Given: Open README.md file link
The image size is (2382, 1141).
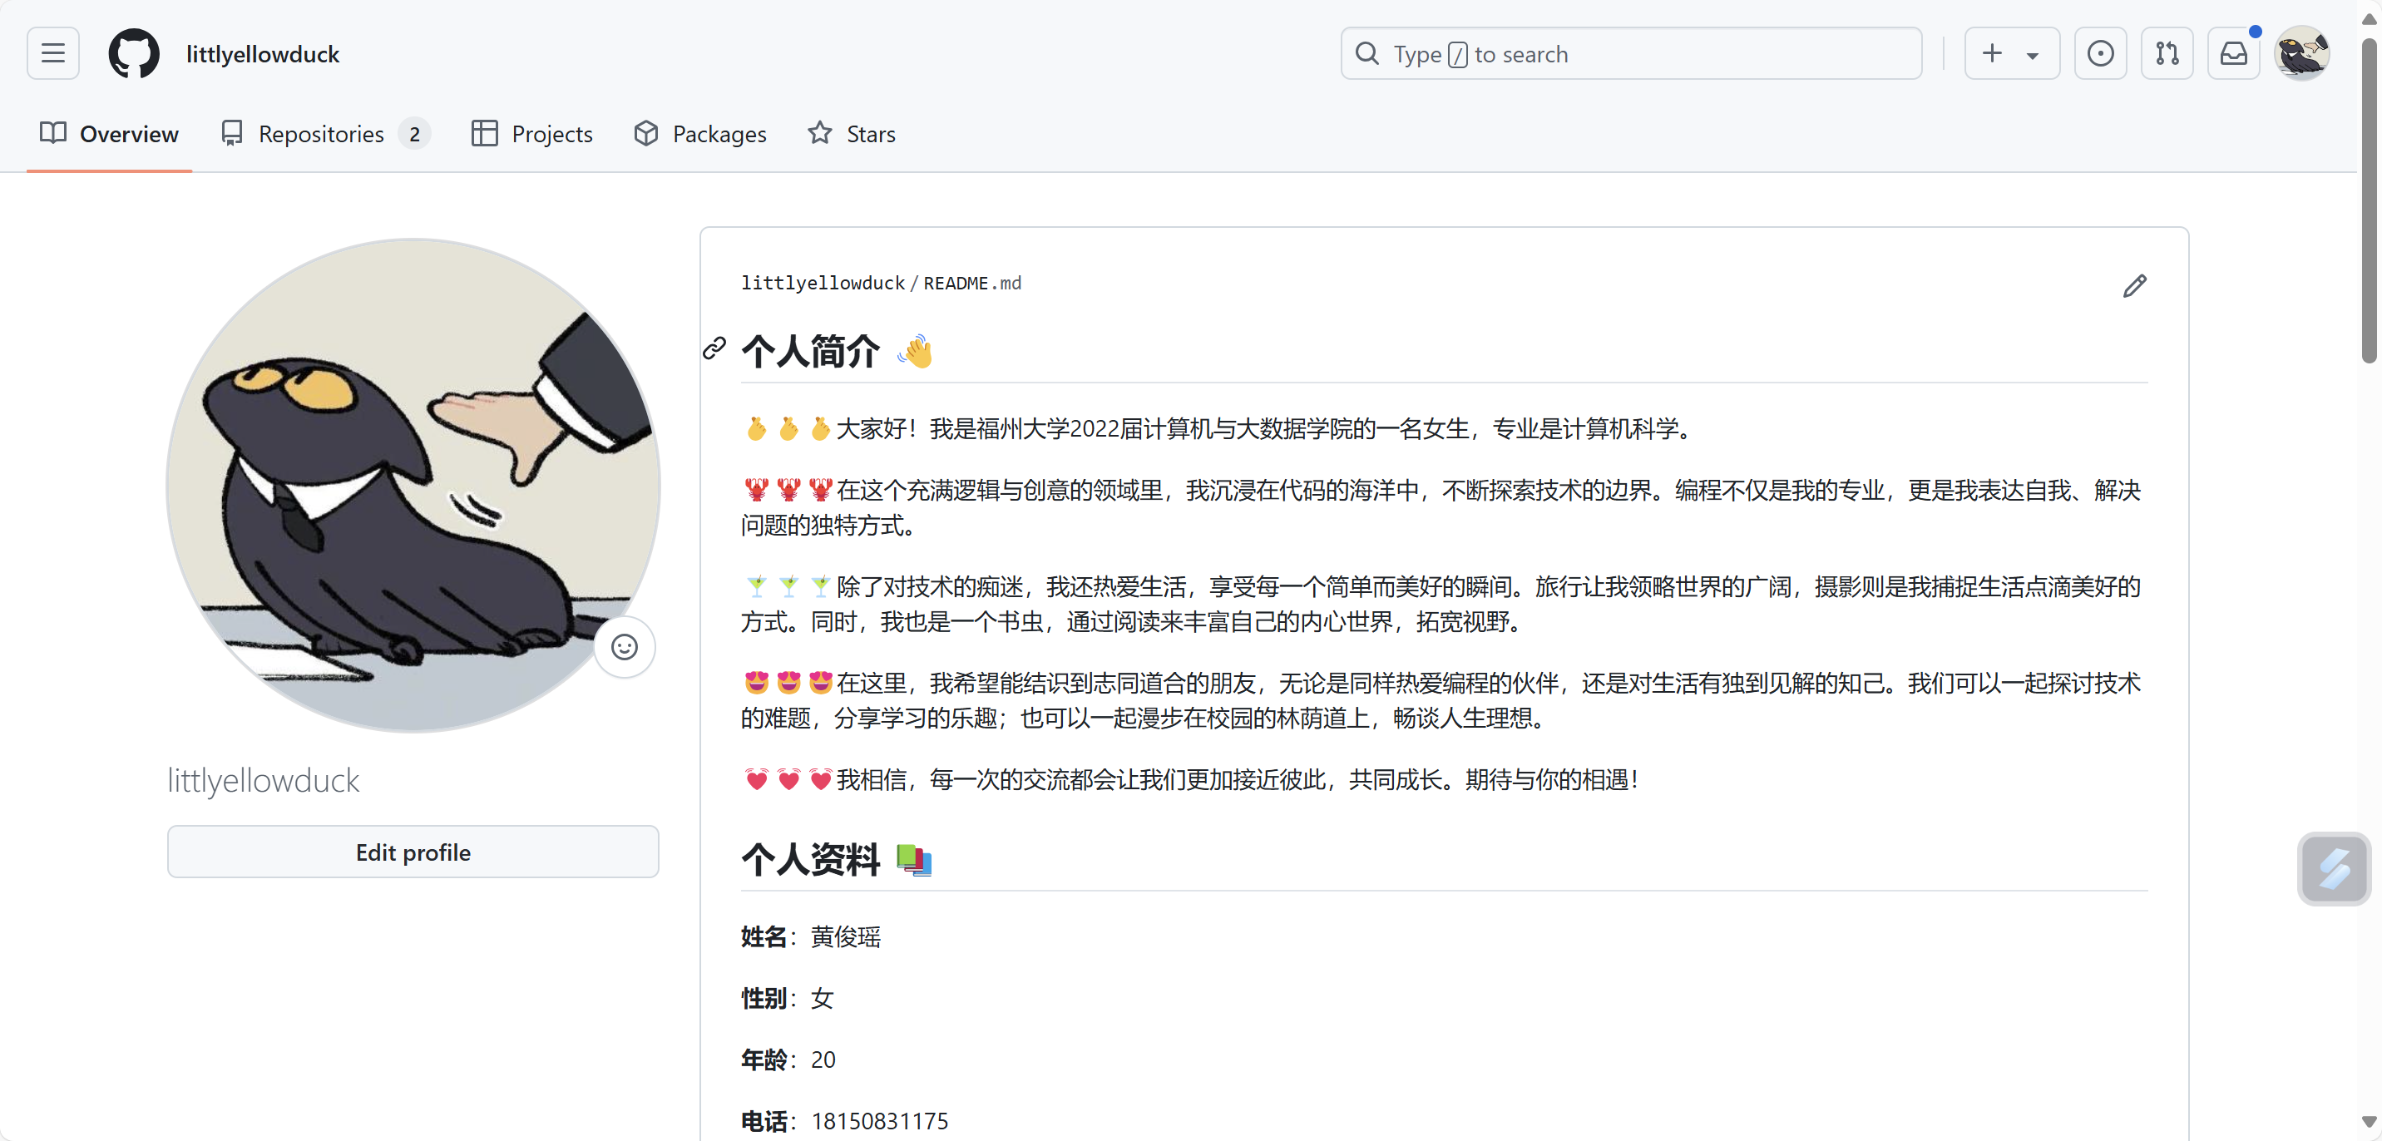Looking at the screenshot, I should pos(972,283).
